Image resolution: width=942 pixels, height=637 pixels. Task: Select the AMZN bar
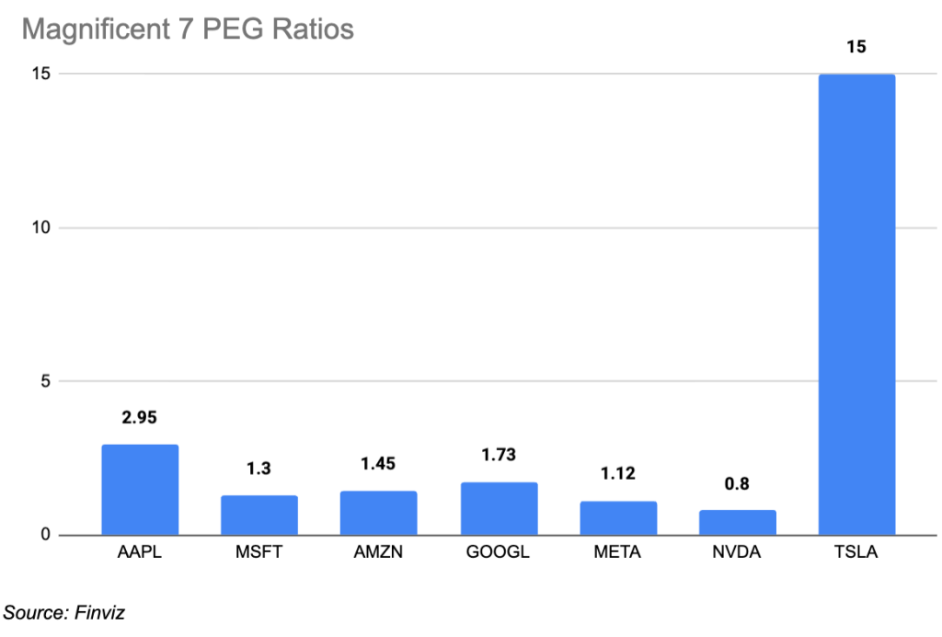pos(378,513)
